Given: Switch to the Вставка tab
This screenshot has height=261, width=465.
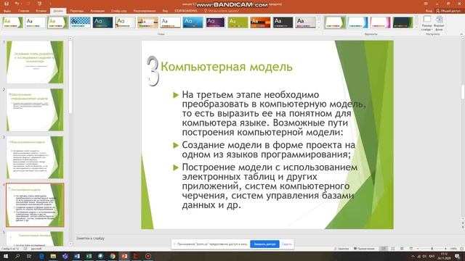Looking at the screenshot, I should tap(41, 11).
